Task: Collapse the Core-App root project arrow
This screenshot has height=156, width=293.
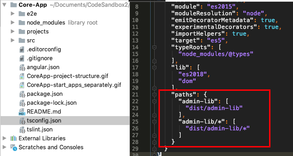Action: coord(4,5)
